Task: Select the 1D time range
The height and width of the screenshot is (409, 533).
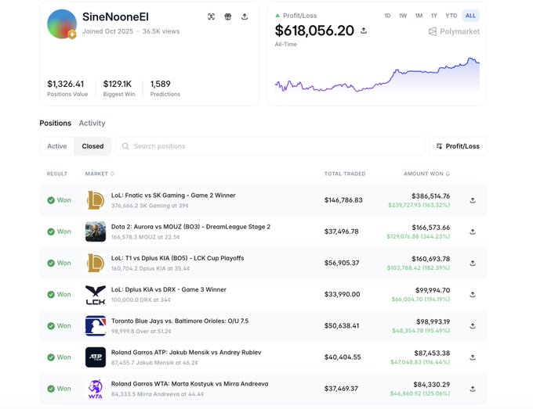Action: point(387,16)
